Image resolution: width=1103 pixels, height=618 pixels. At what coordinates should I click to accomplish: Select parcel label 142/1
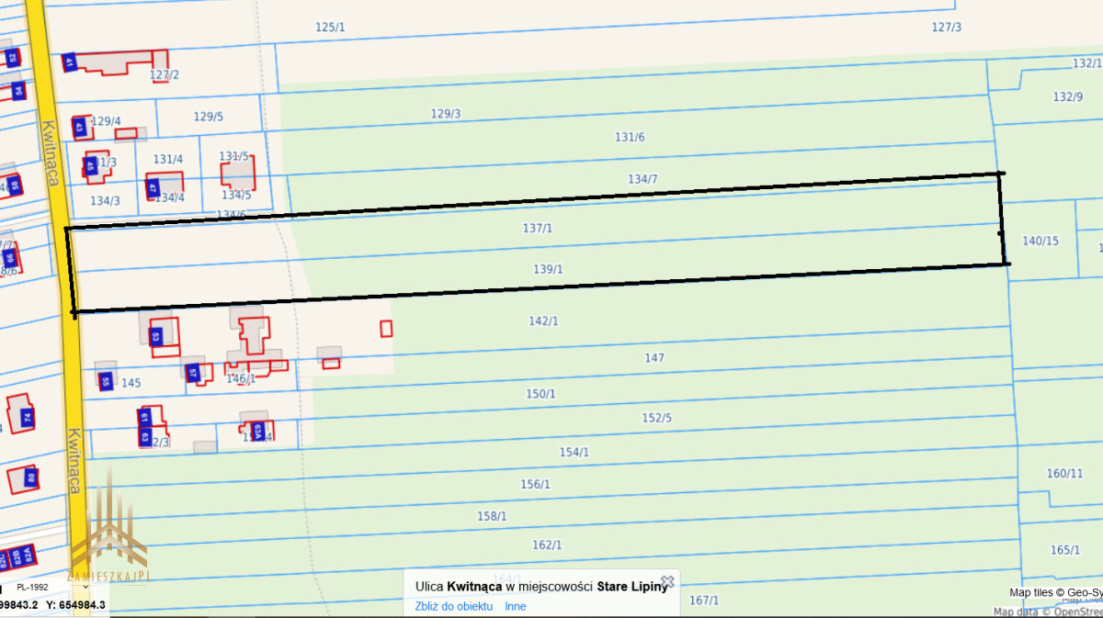pos(543,321)
